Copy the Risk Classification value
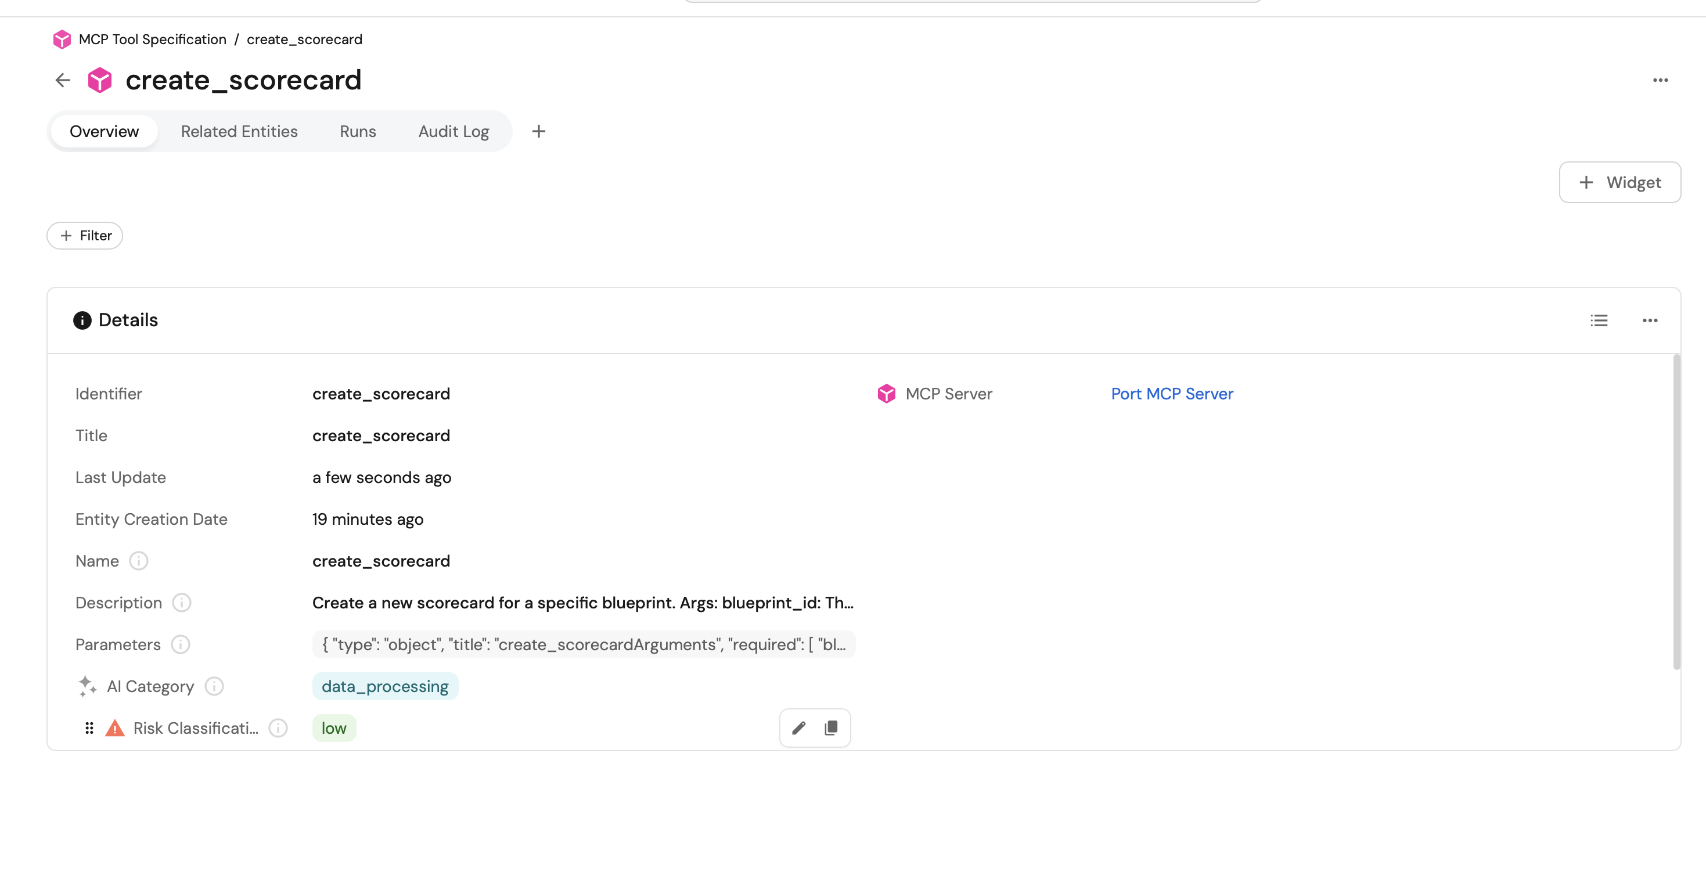 point(830,728)
